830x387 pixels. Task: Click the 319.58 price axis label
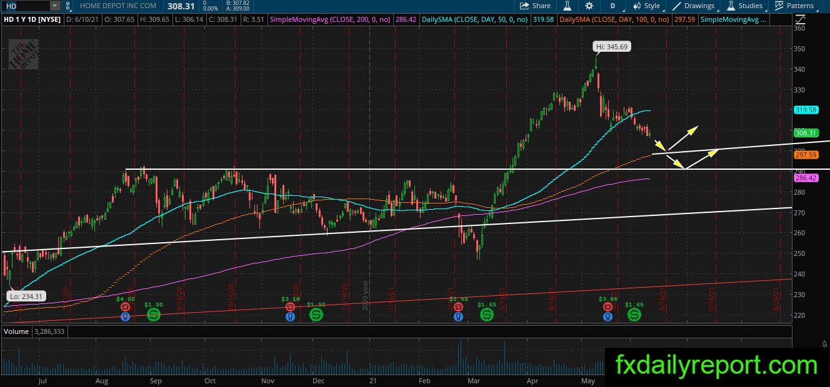click(x=806, y=110)
